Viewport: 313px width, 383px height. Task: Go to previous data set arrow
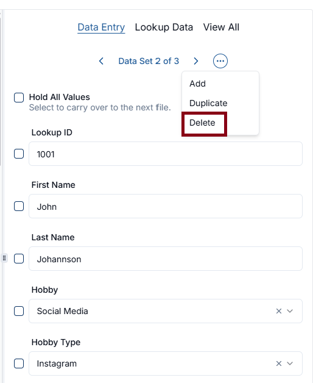[101, 61]
